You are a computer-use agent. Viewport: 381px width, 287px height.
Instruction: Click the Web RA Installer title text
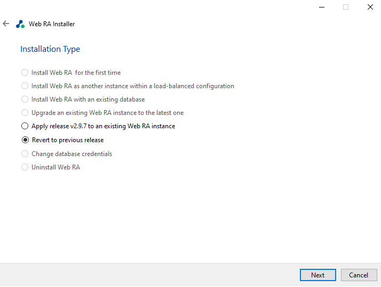(52, 24)
